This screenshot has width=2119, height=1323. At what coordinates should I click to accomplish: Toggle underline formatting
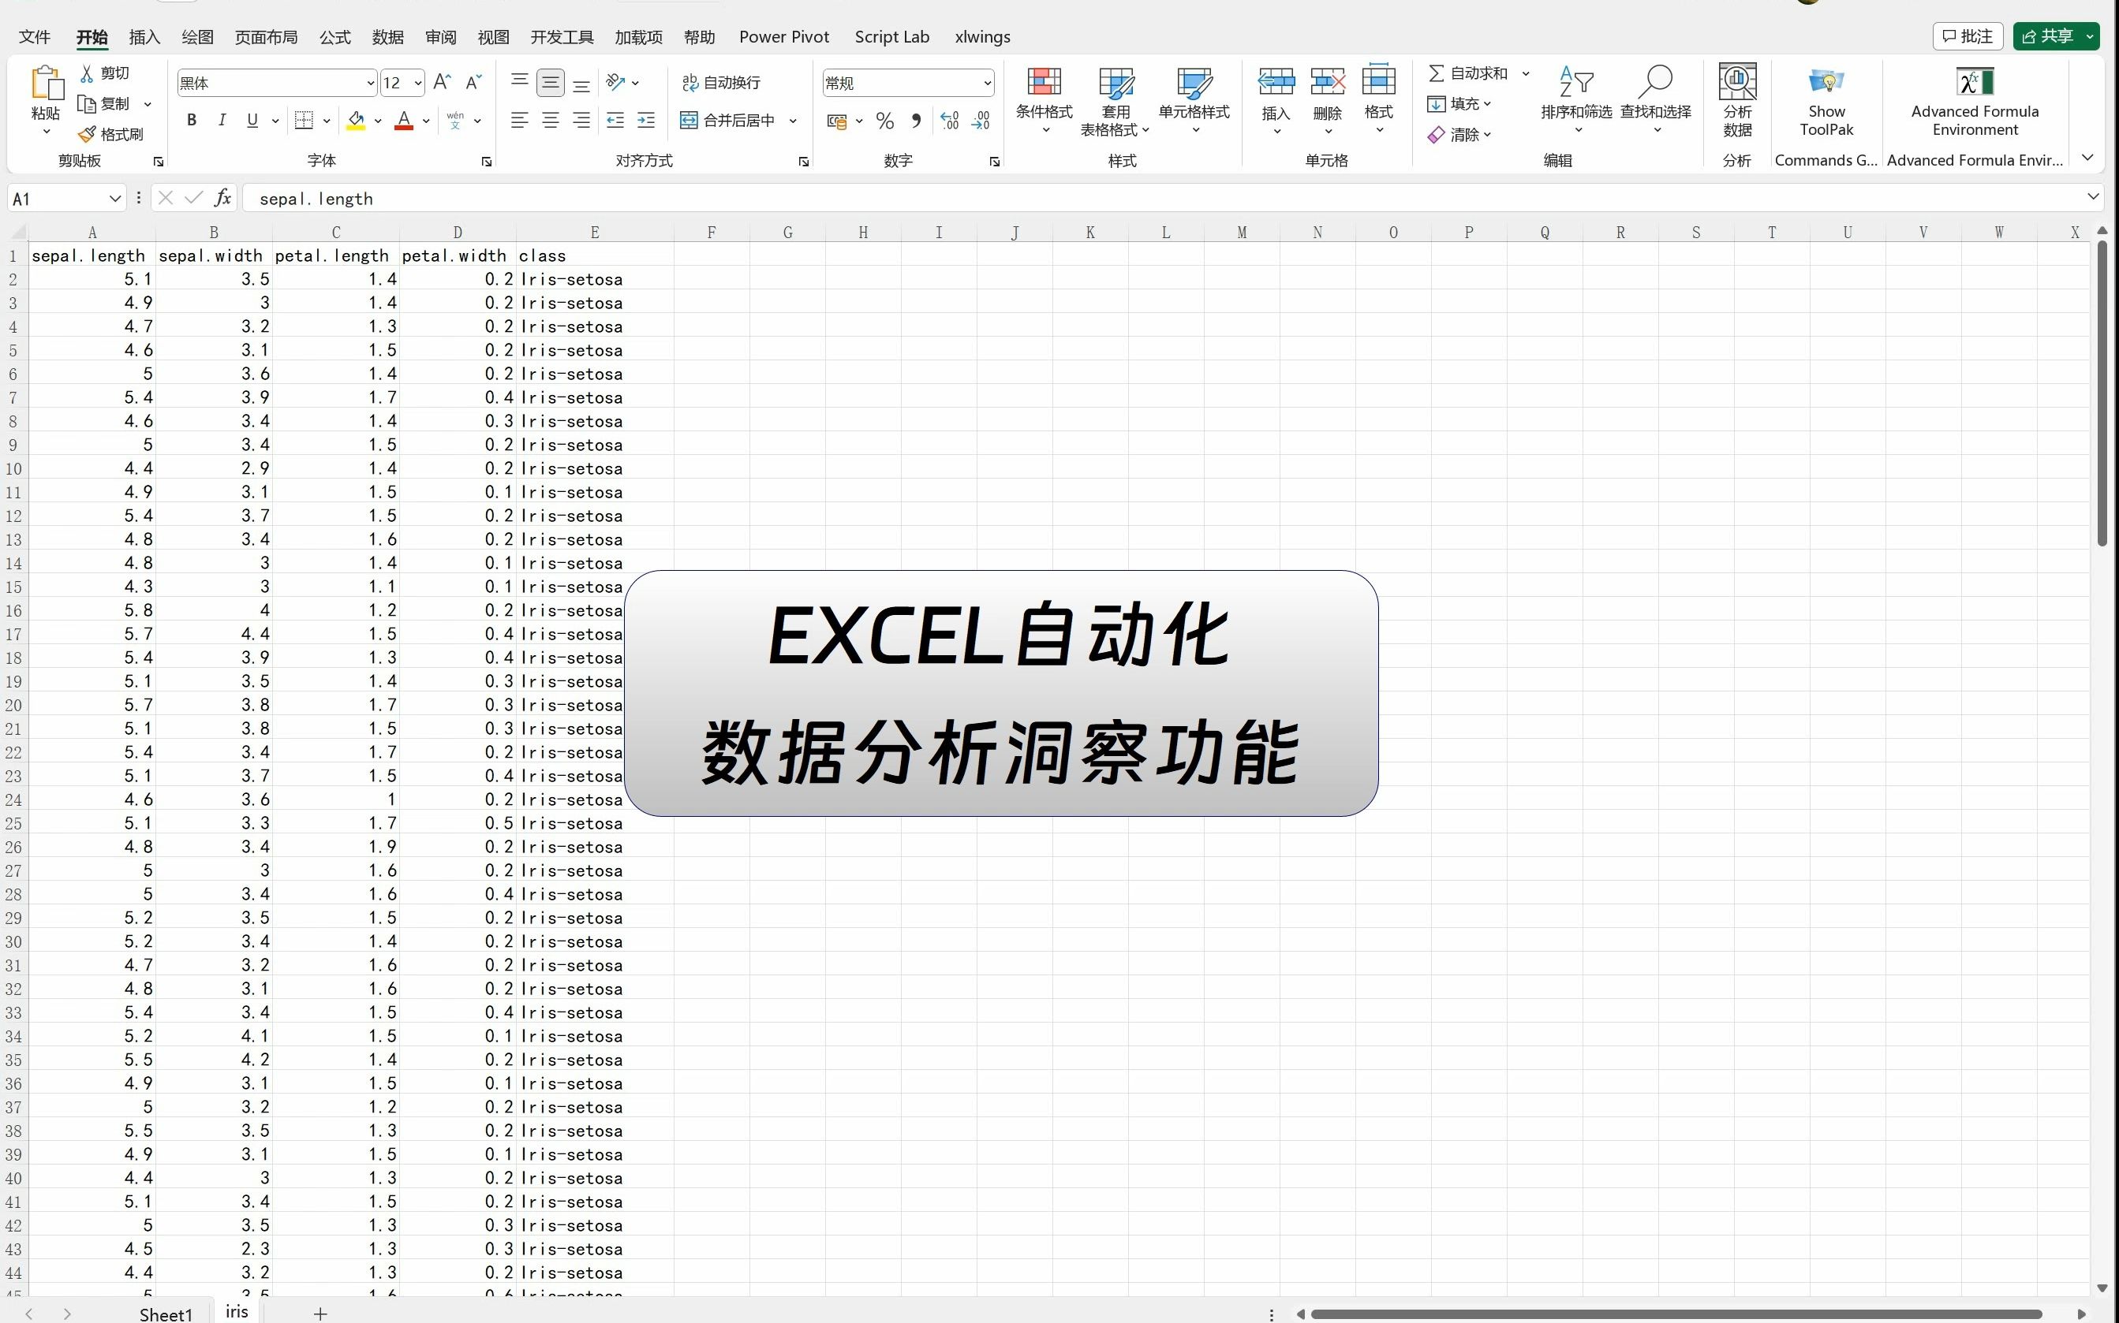click(x=252, y=120)
